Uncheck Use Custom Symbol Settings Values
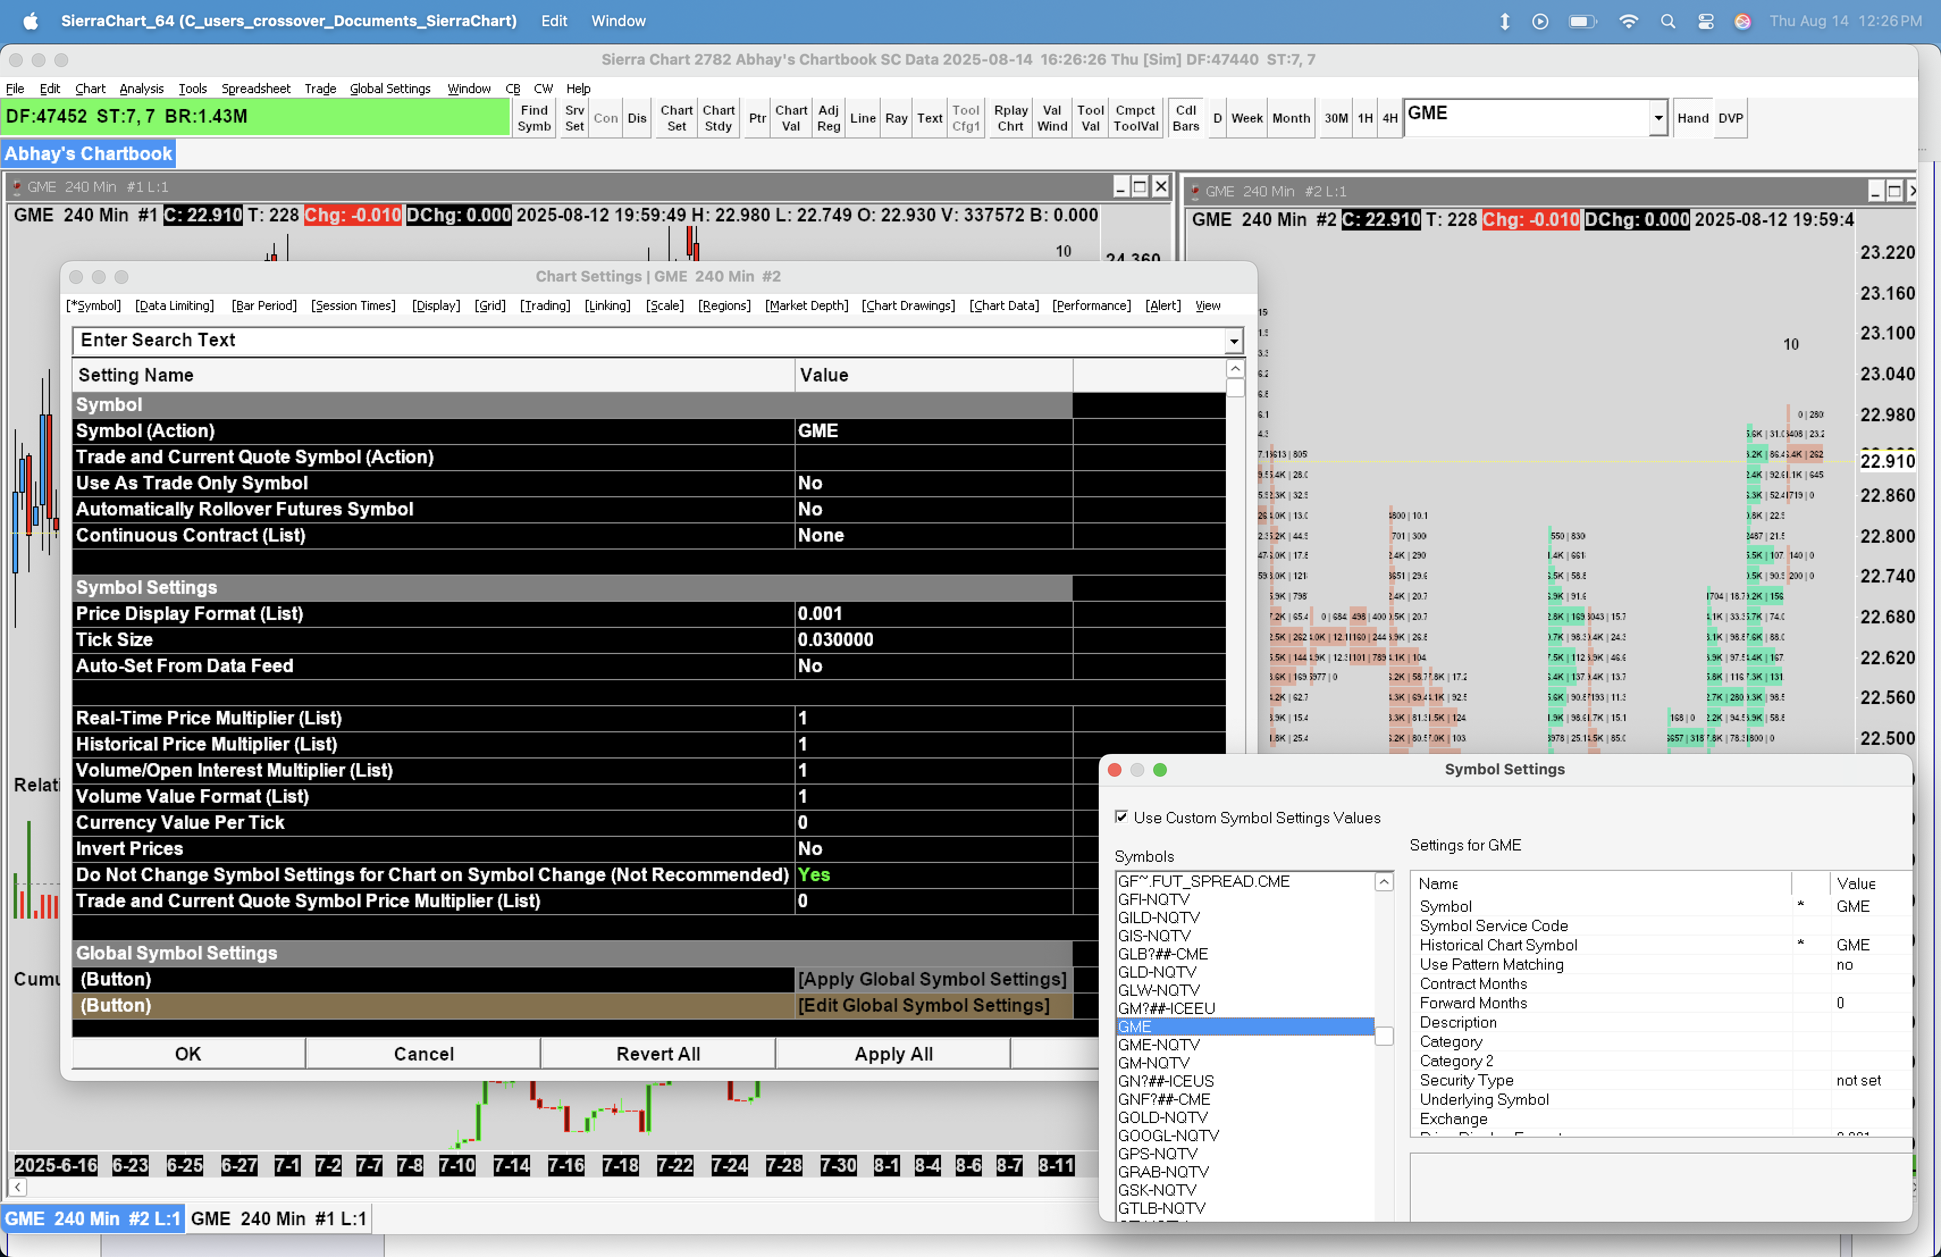Viewport: 1941px width, 1257px height. [1122, 816]
